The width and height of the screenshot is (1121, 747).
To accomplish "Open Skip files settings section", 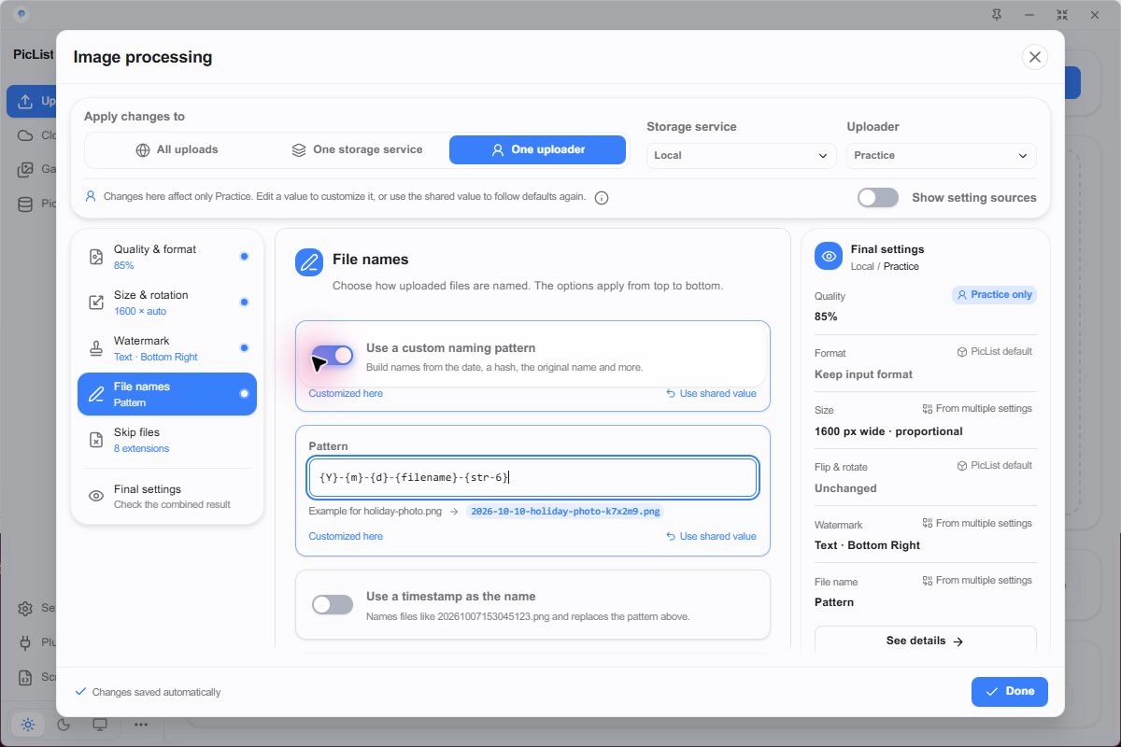I will point(167,440).
